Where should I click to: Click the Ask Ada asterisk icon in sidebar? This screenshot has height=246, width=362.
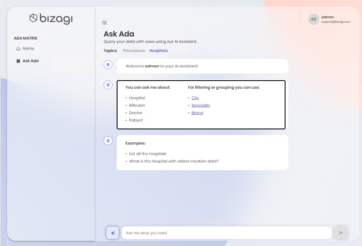coord(18,61)
